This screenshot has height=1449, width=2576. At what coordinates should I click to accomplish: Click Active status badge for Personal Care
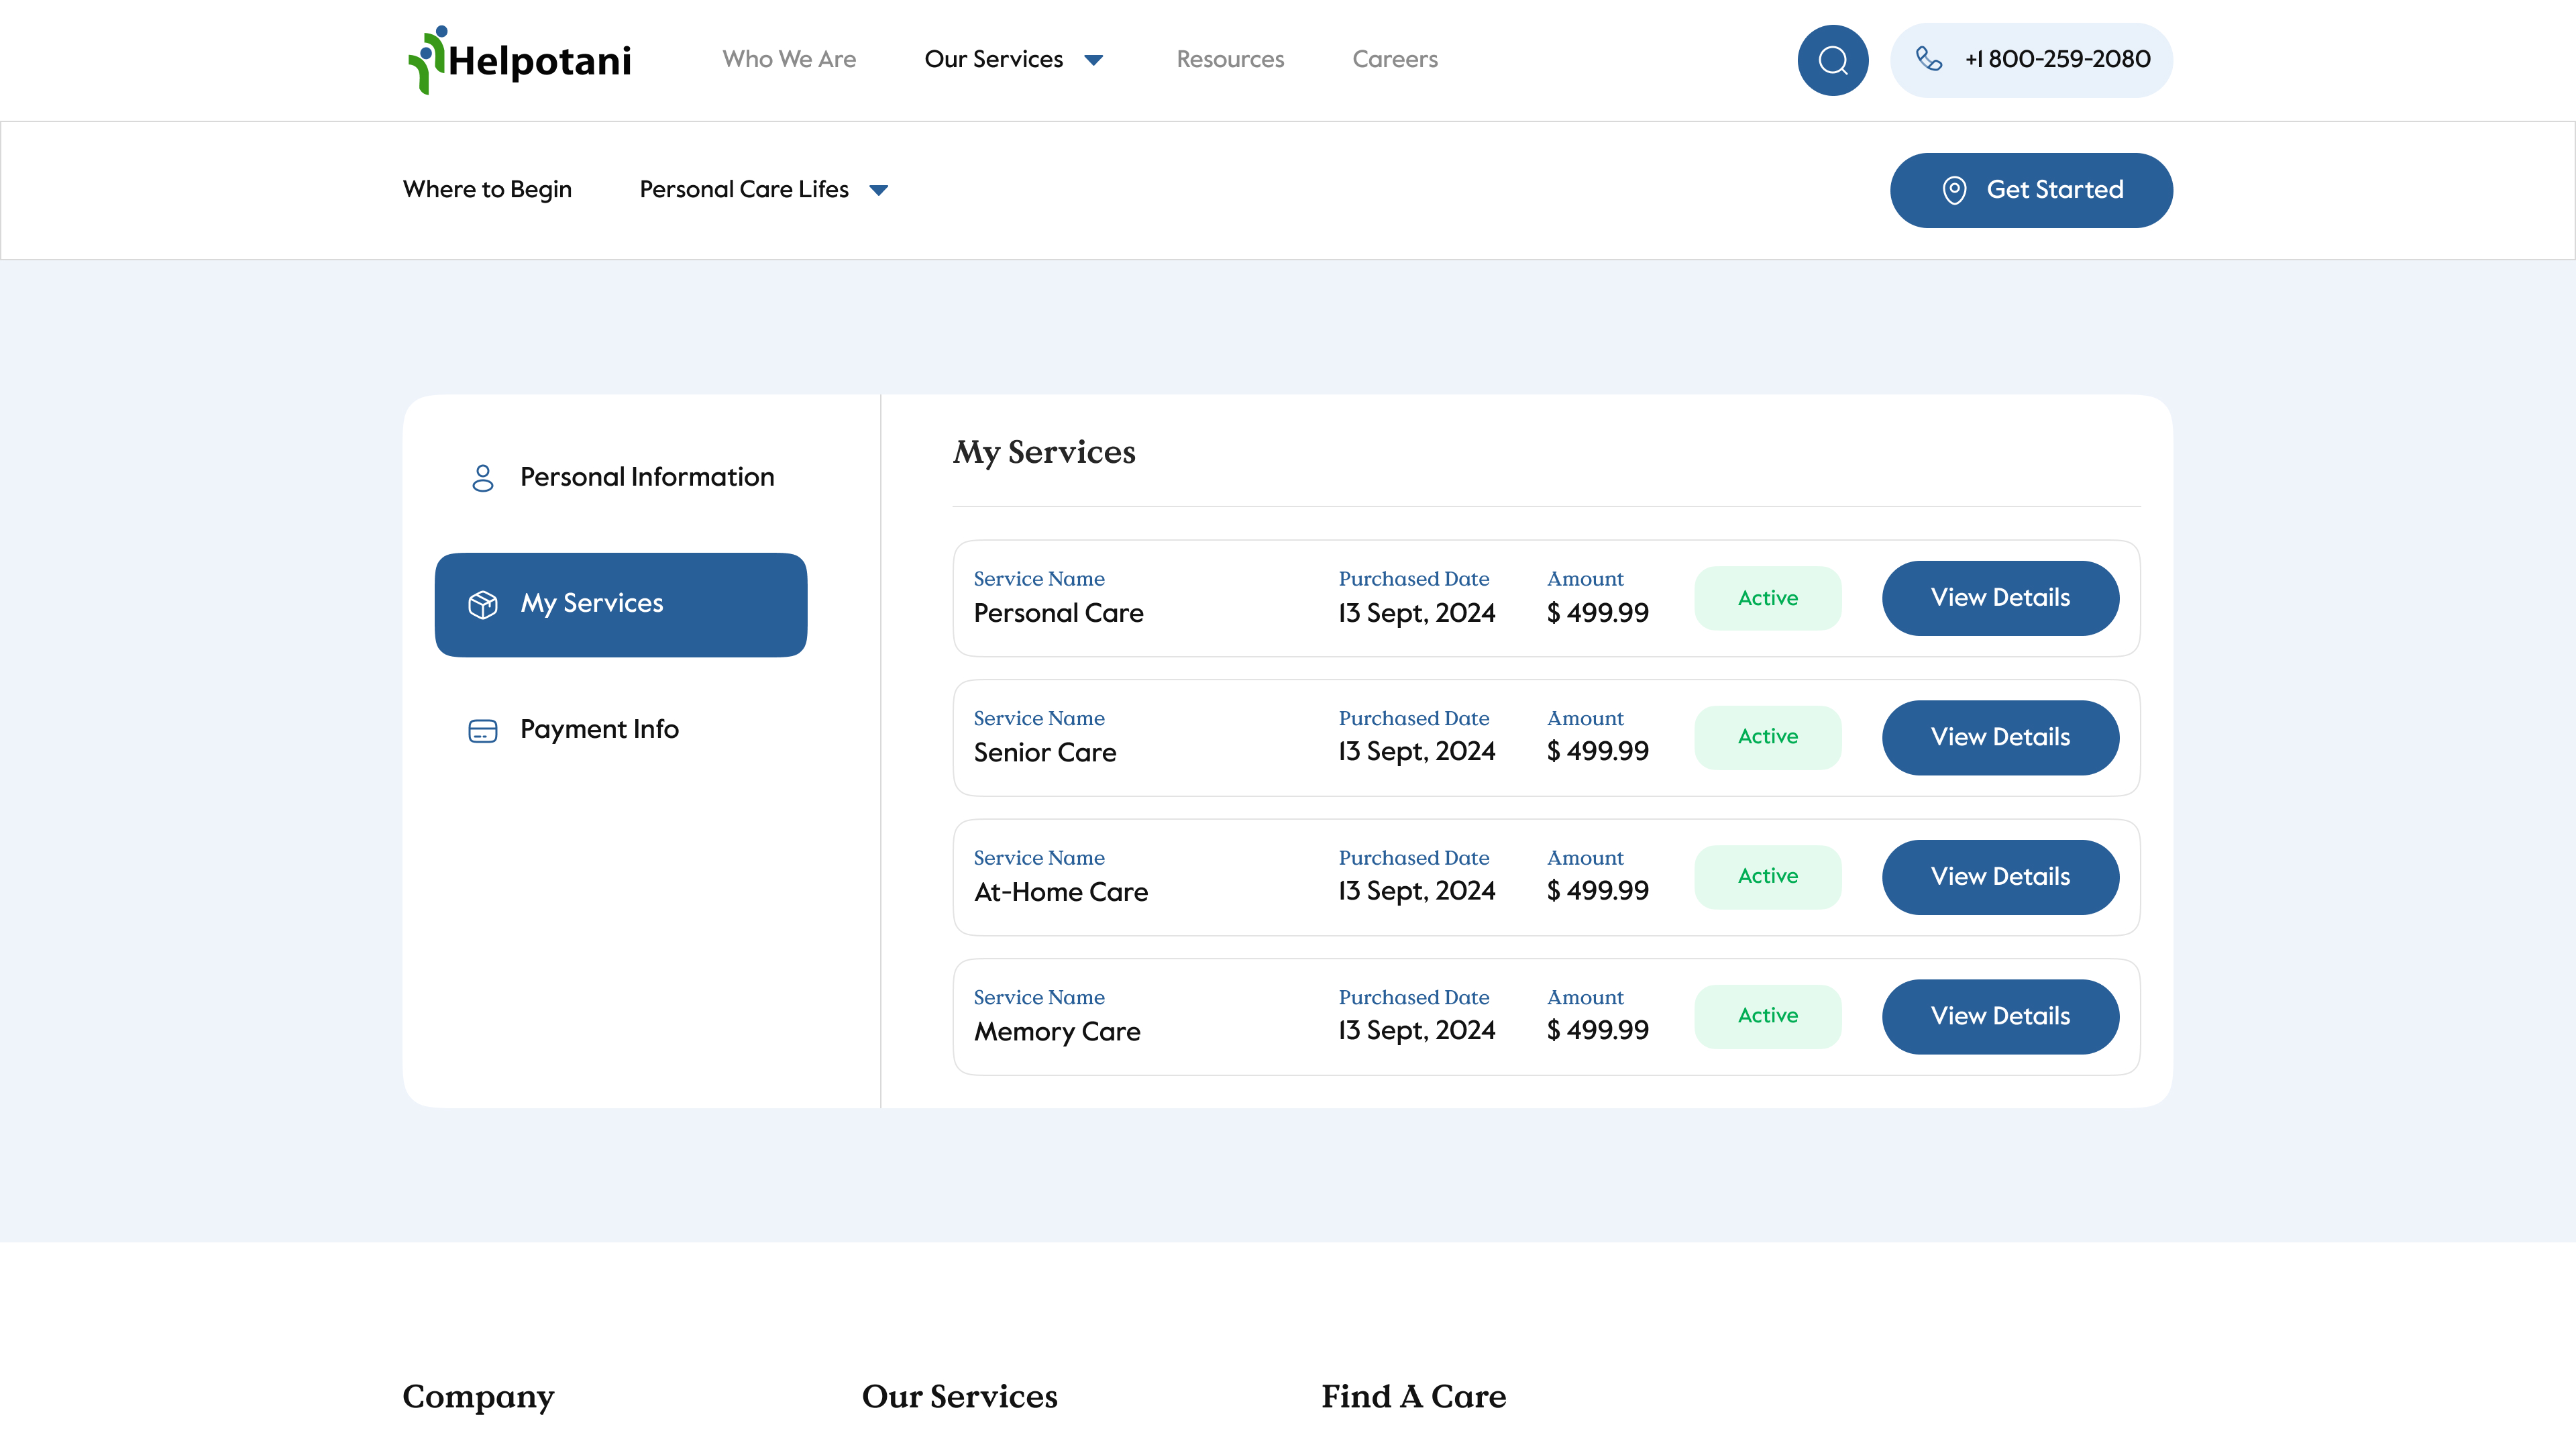coord(1767,598)
